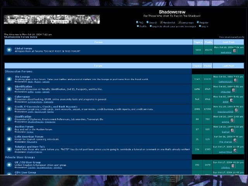
Task: Click the current time text 'Mon Oct 18, 2004'
Action: (31, 34)
